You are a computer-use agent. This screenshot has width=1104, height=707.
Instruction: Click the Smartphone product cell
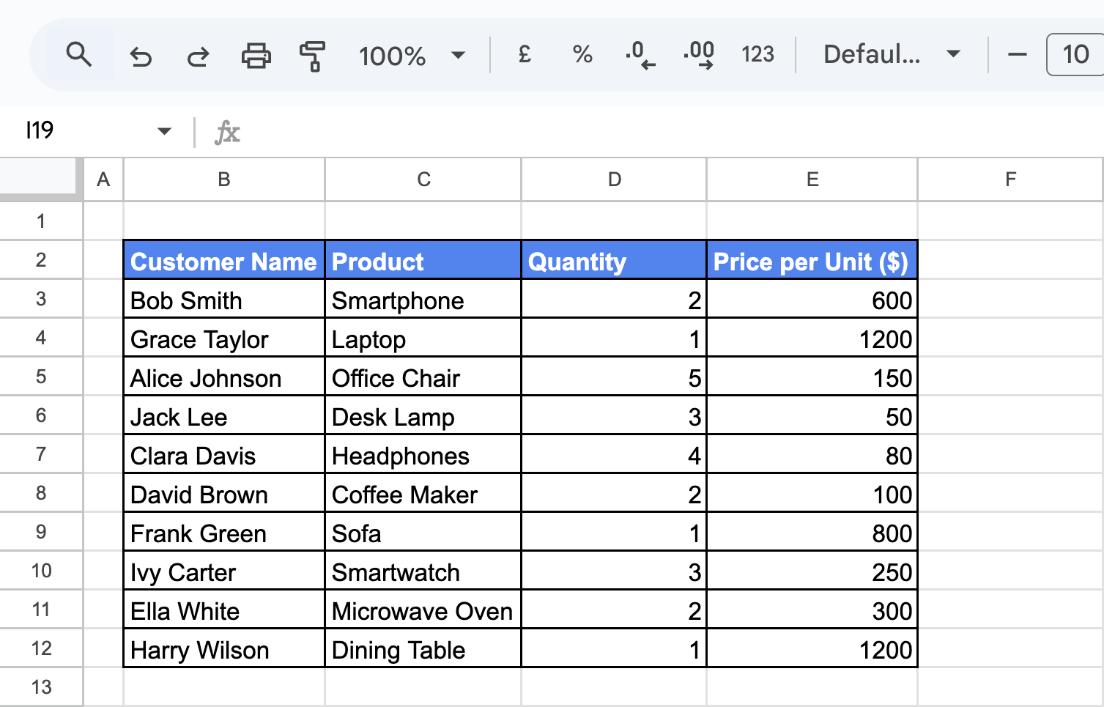pos(423,299)
